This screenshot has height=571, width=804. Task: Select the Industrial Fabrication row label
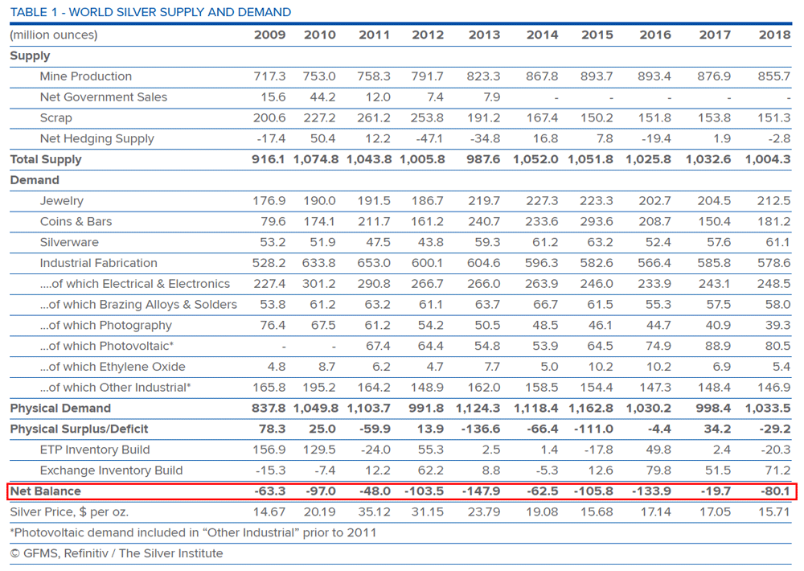(x=98, y=263)
